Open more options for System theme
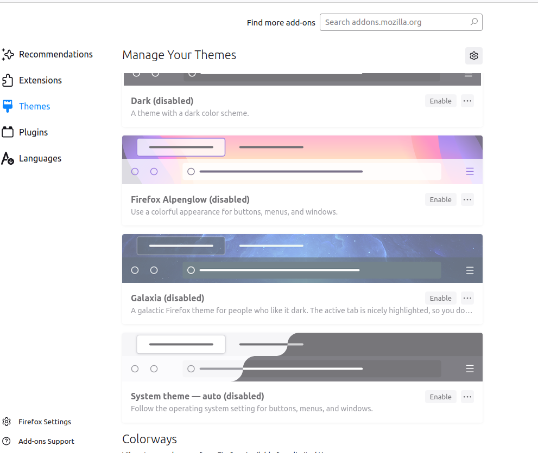538x453 pixels. click(467, 397)
